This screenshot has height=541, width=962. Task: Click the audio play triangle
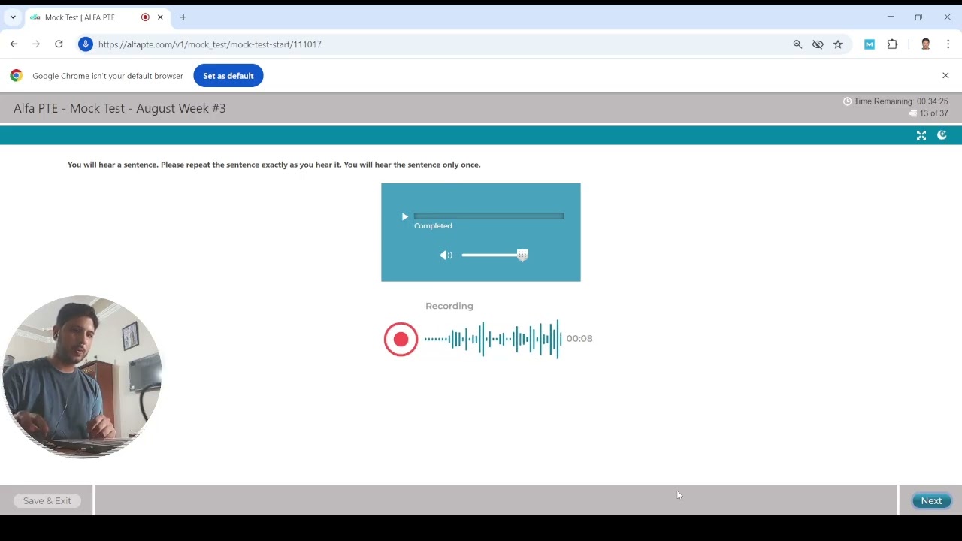[x=404, y=216]
